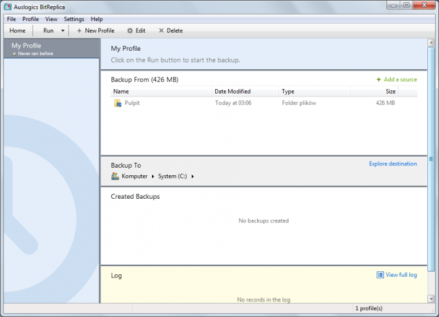The width and height of the screenshot is (439, 317).
Task: Open the Help menu
Action: pyautogui.click(x=96, y=19)
